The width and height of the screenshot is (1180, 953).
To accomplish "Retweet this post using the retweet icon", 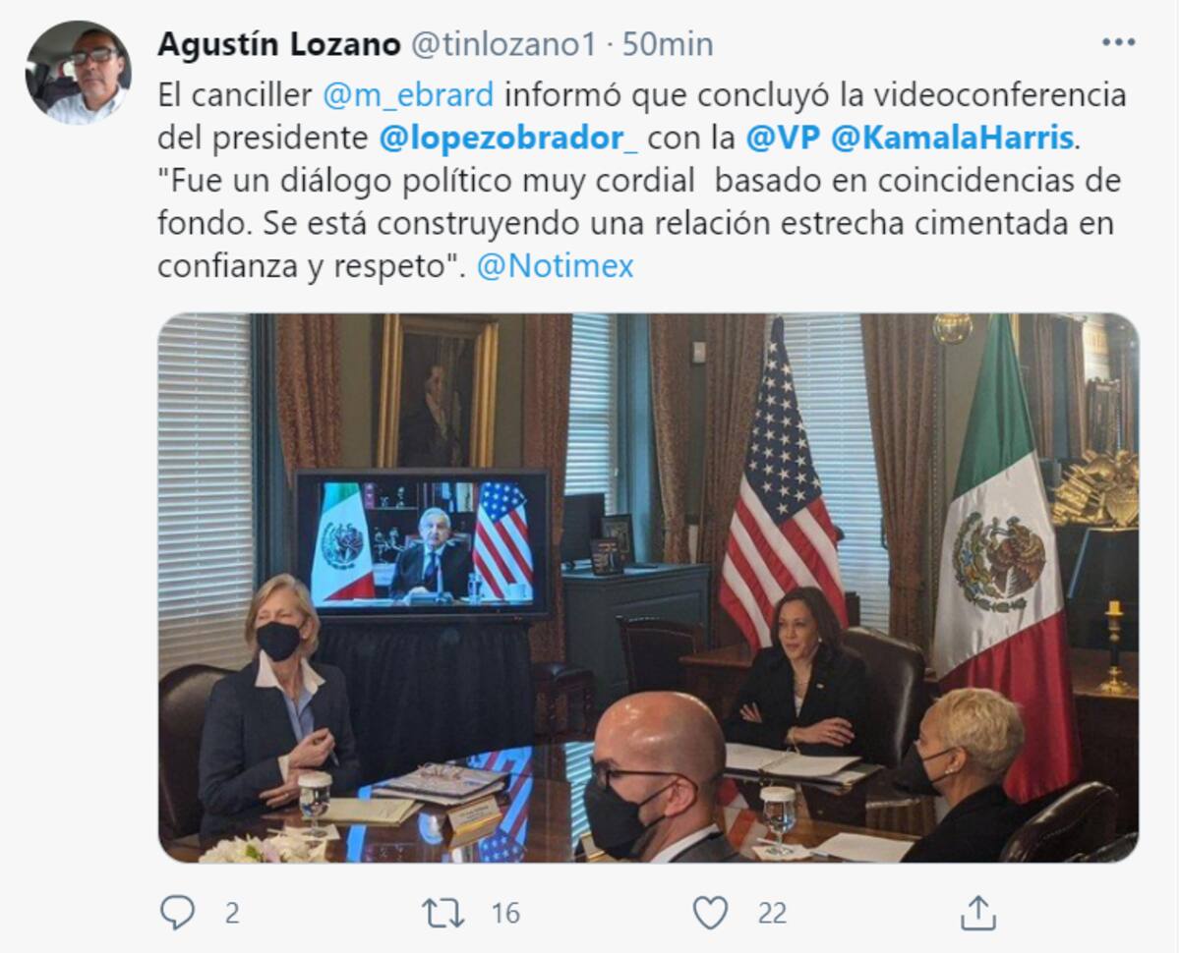I will click(x=443, y=914).
